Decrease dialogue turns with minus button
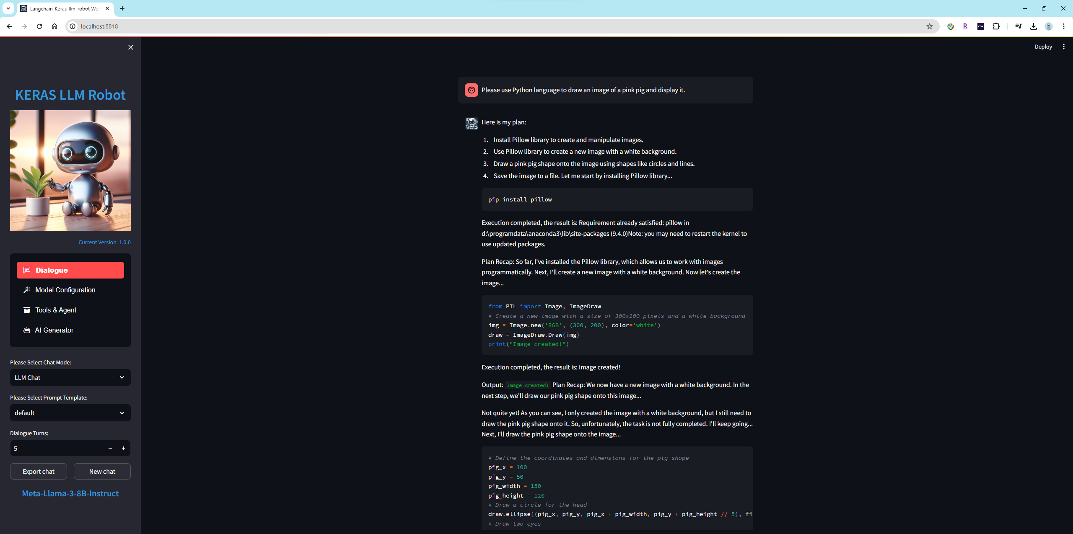 point(110,448)
